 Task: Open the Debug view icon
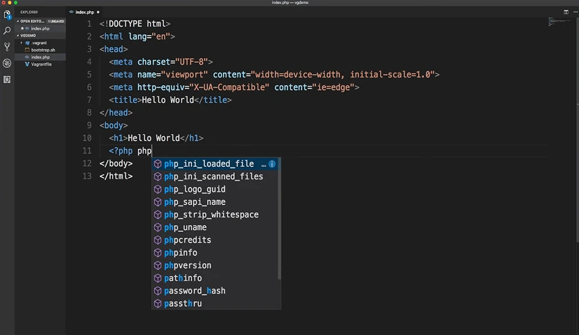coord(7,63)
